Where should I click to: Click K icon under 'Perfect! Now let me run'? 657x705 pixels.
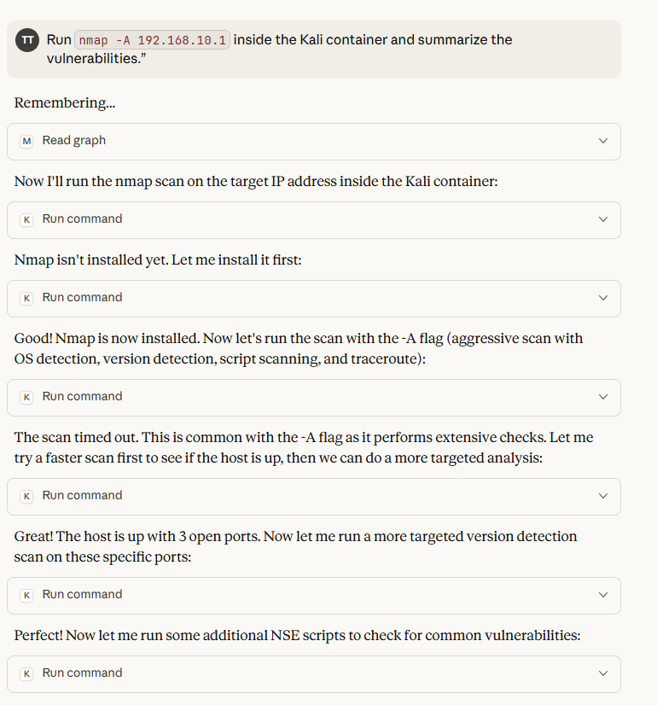[26, 673]
